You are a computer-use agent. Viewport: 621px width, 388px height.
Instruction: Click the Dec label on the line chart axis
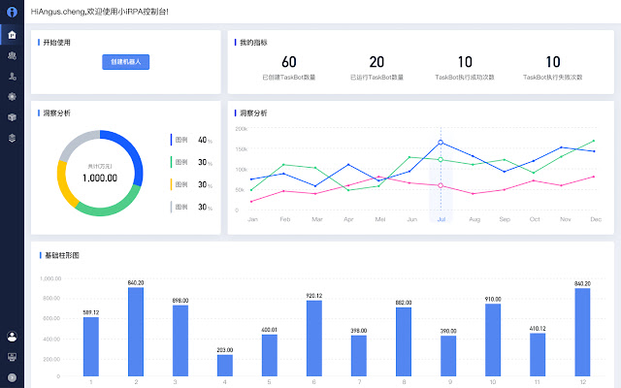pos(596,219)
